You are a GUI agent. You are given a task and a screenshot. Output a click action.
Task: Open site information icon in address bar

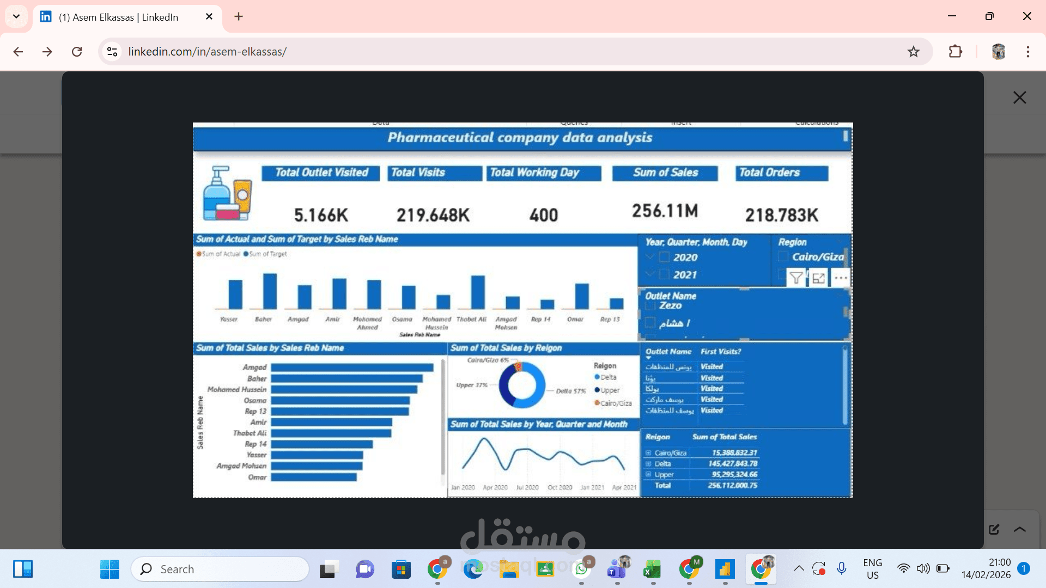pos(112,52)
